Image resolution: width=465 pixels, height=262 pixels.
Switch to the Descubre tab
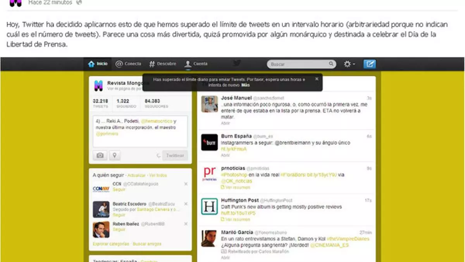163,64
